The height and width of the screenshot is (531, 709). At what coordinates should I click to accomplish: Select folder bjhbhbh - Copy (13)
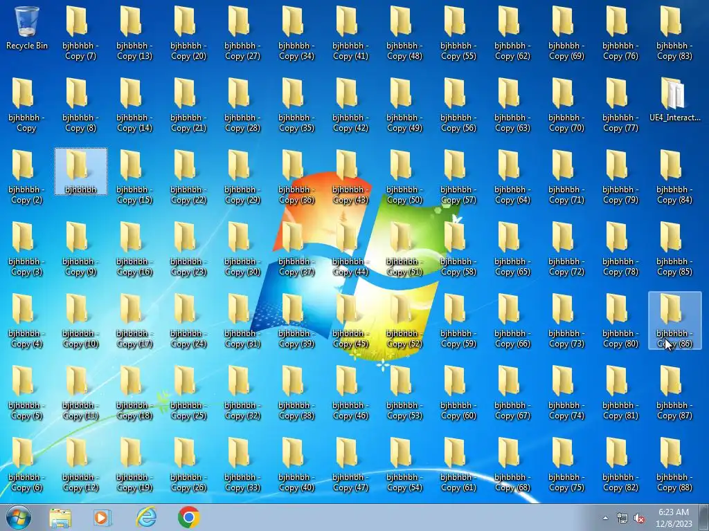(134, 33)
